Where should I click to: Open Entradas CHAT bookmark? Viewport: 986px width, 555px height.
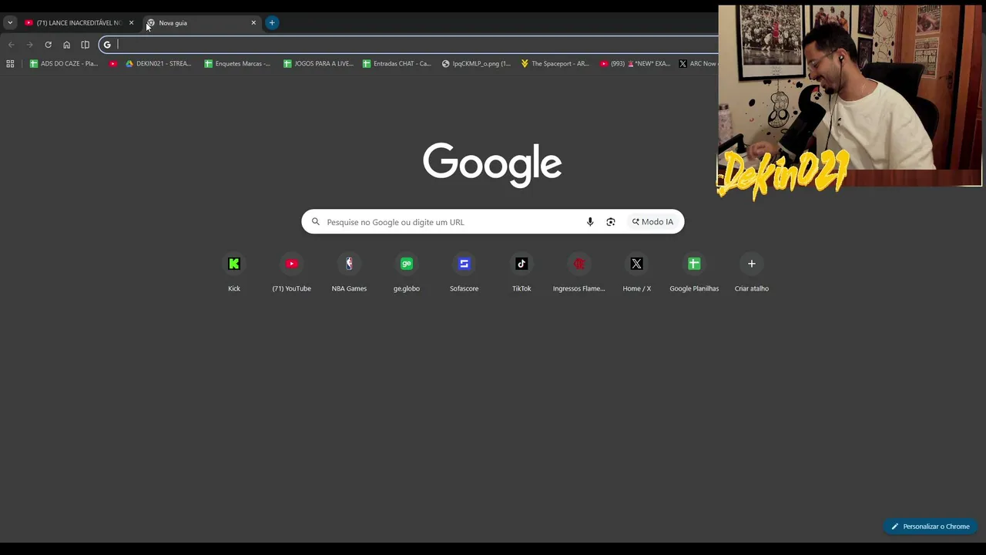tap(397, 64)
